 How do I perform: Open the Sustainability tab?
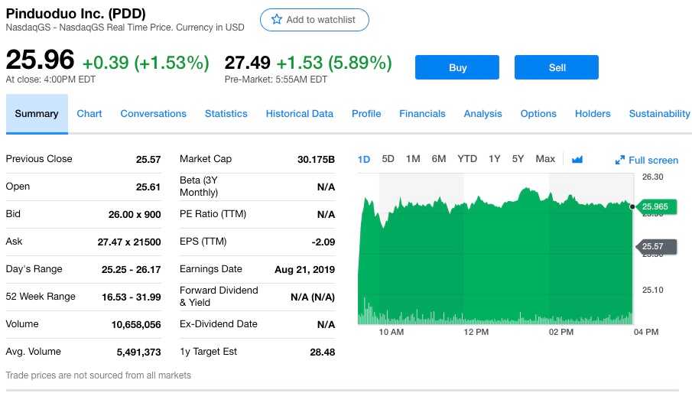click(659, 114)
